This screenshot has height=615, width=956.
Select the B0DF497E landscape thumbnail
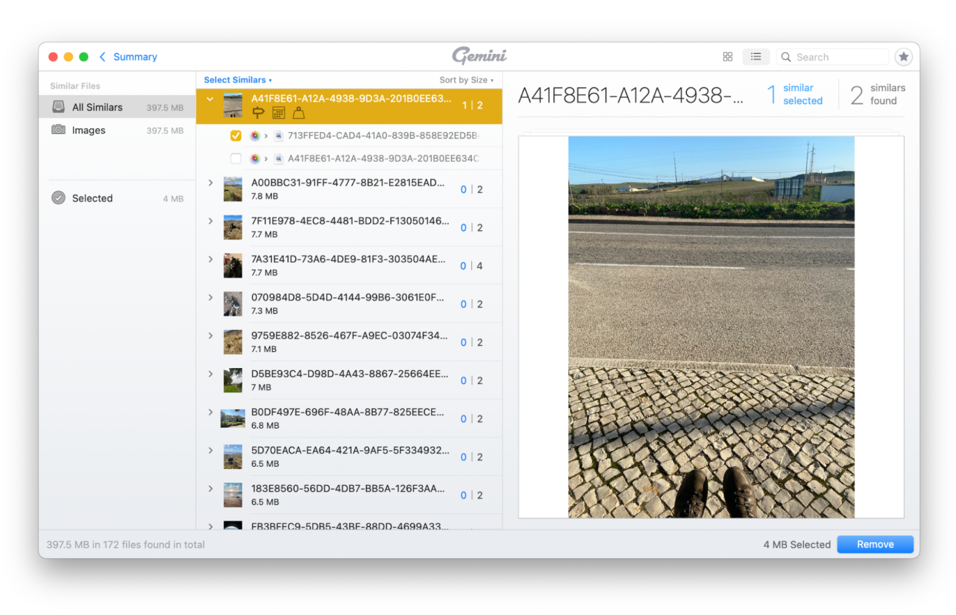click(233, 419)
